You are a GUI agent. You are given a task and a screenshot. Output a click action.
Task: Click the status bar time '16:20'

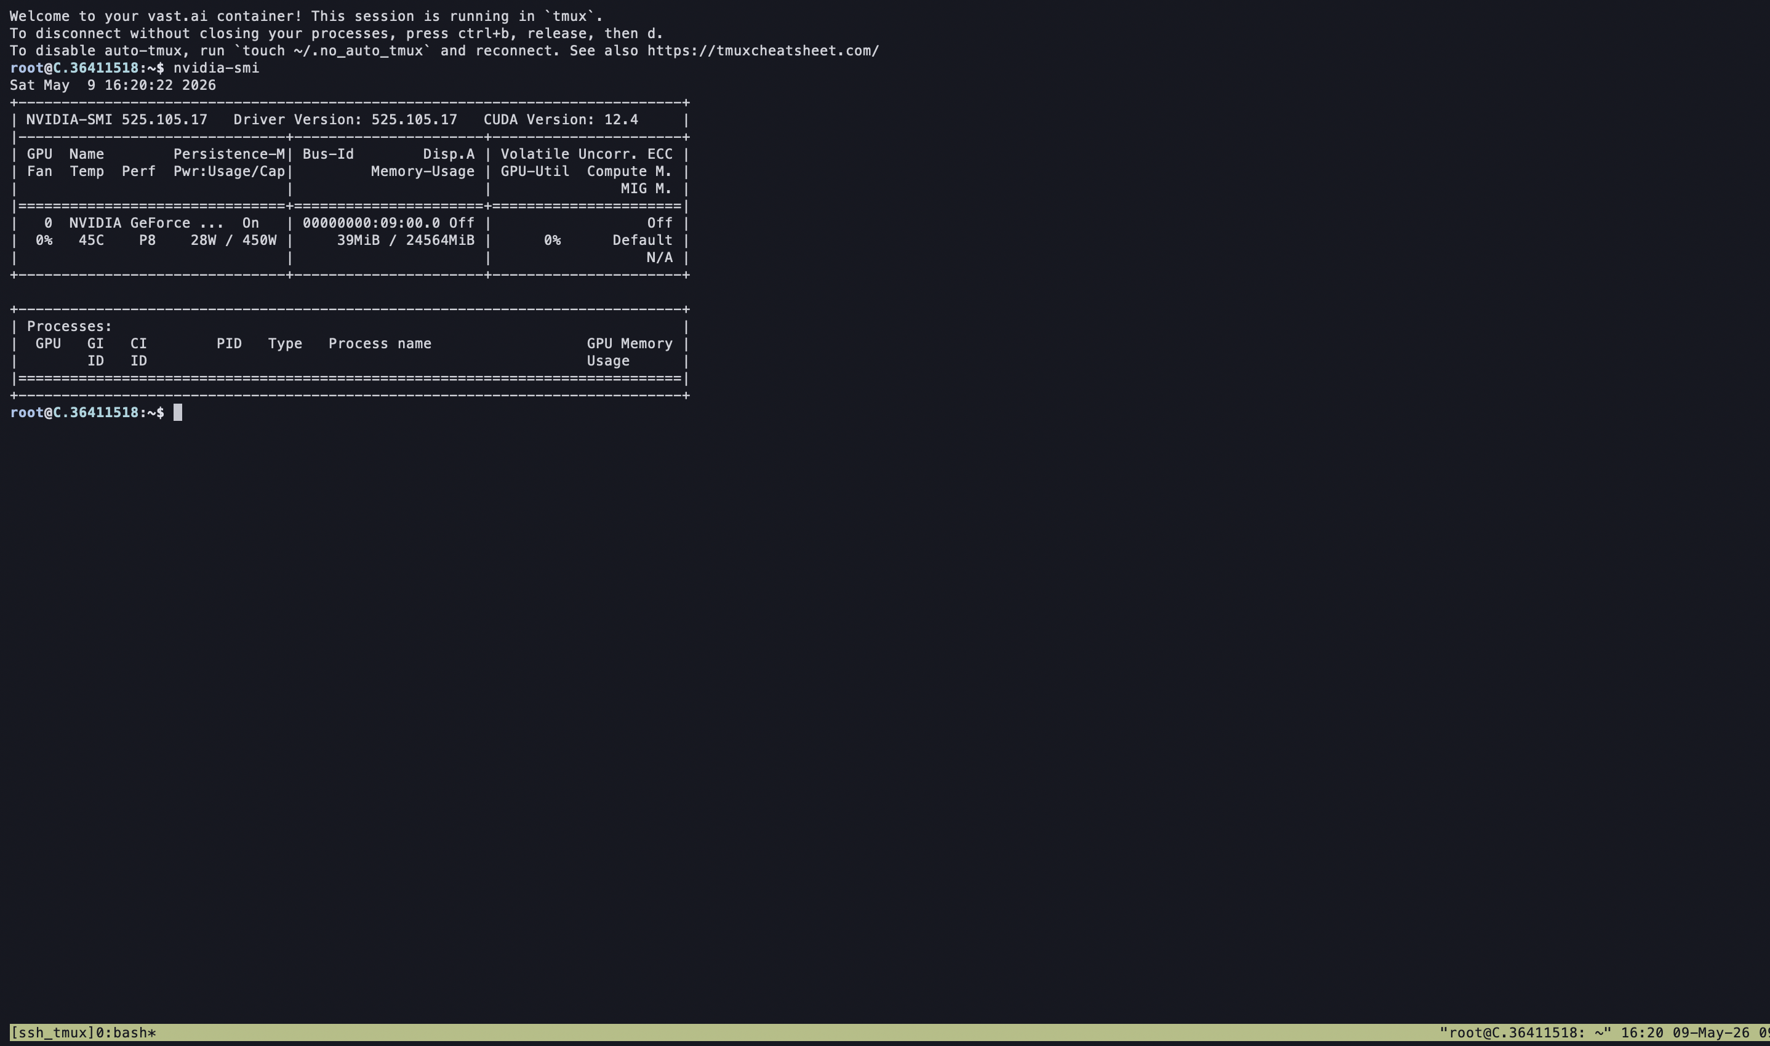(1643, 1032)
